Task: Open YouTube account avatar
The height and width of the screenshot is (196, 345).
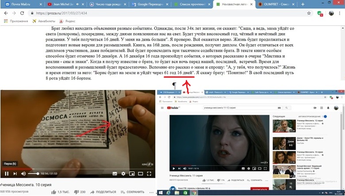Action: click(336, 108)
